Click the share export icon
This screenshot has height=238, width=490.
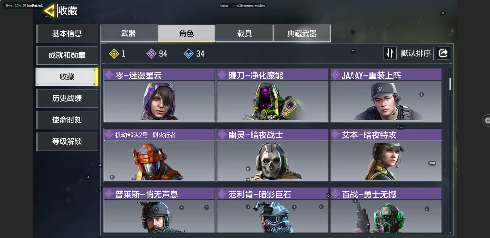pos(443,53)
